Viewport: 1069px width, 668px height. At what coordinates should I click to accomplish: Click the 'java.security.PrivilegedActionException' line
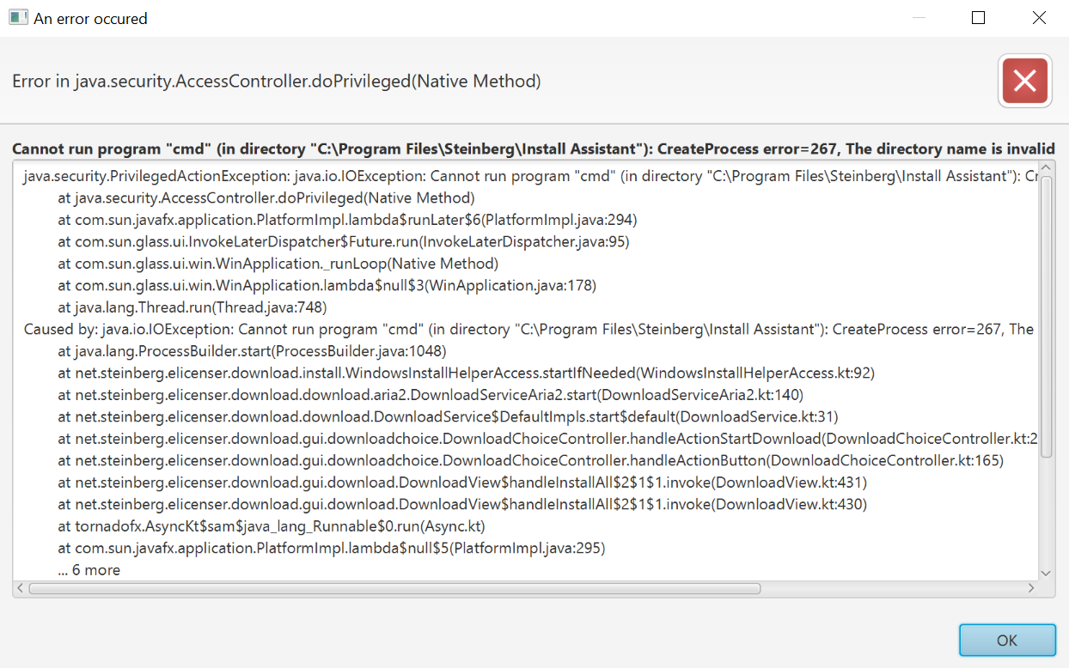[x=530, y=176]
